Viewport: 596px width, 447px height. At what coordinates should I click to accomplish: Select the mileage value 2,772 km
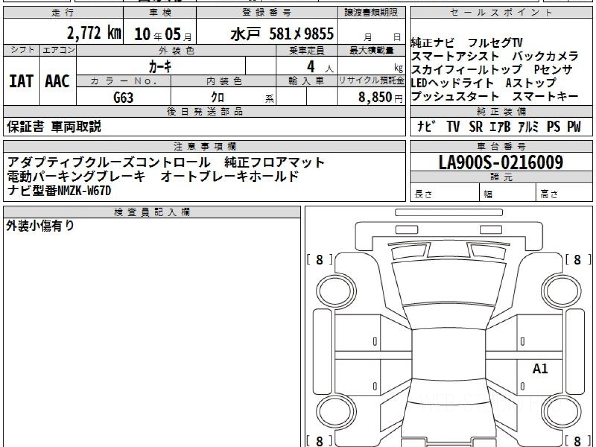pos(94,33)
